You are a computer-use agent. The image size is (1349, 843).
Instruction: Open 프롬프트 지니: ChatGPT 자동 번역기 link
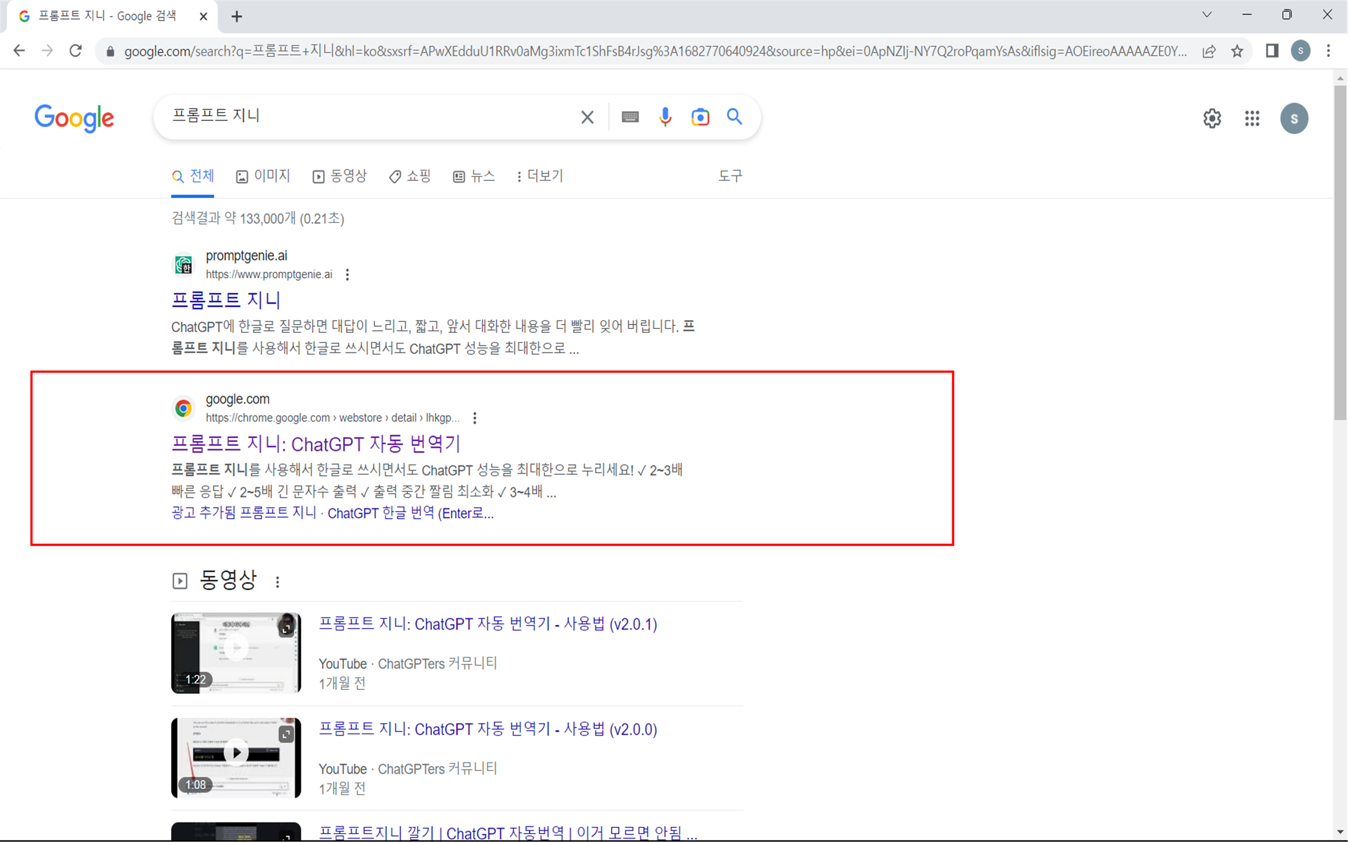tap(316, 444)
